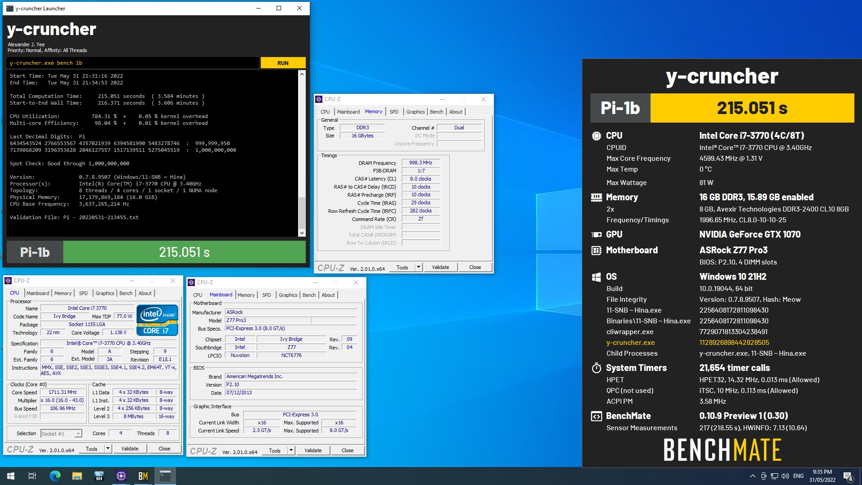Click Close button in CPU-Z processor window
Screen dimensions: 862x485
click(x=164, y=449)
